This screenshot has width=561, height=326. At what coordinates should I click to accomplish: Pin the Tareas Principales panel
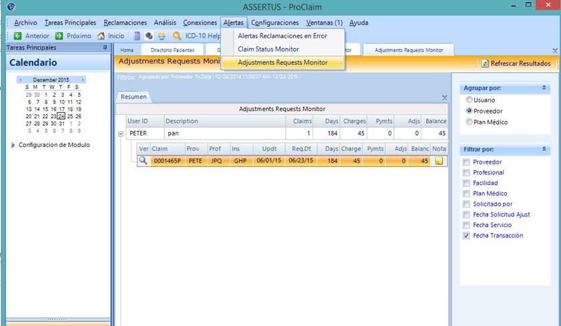point(105,48)
